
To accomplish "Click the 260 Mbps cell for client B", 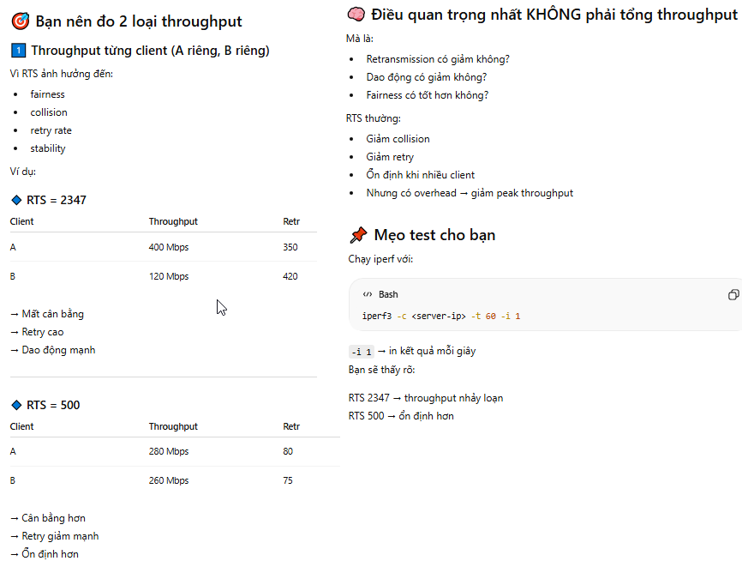I will pos(169,480).
